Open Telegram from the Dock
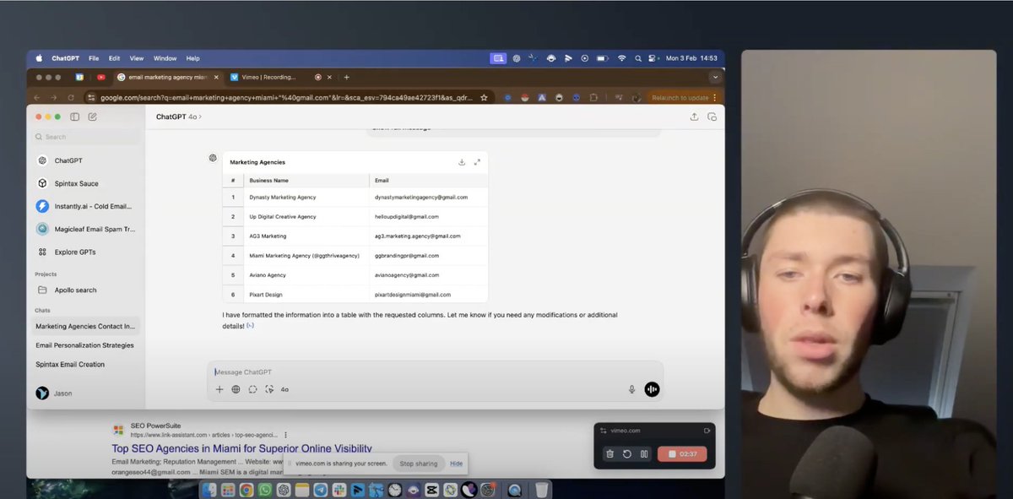 pos(321,490)
